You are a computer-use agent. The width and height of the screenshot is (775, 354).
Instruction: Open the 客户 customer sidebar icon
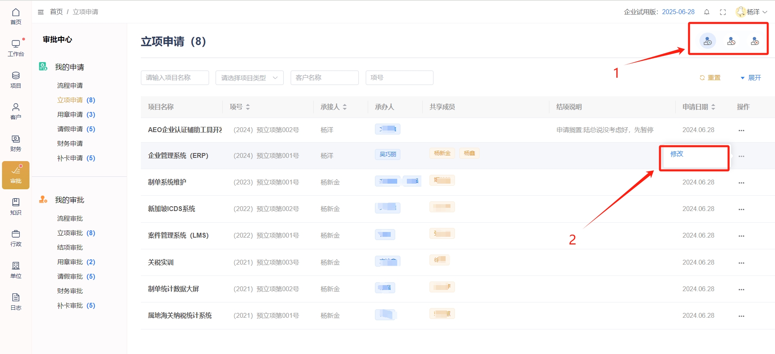coord(16,112)
